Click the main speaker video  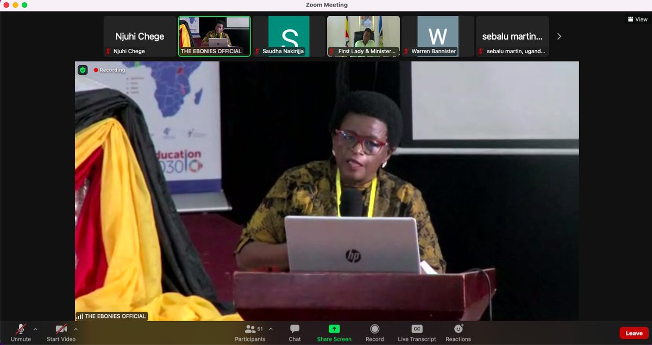(x=327, y=191)
